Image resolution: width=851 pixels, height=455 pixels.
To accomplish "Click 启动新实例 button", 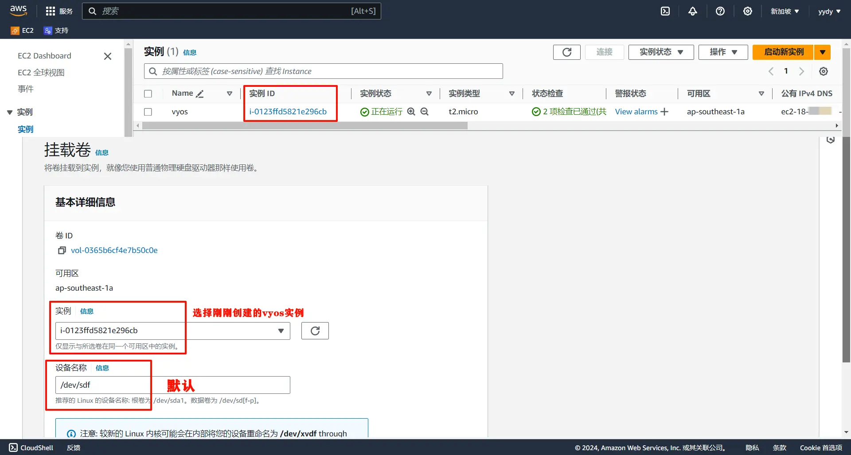I will point(783,52).
